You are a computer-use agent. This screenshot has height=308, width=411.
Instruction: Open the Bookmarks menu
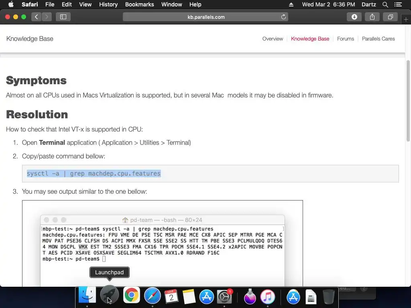point(139,4)
